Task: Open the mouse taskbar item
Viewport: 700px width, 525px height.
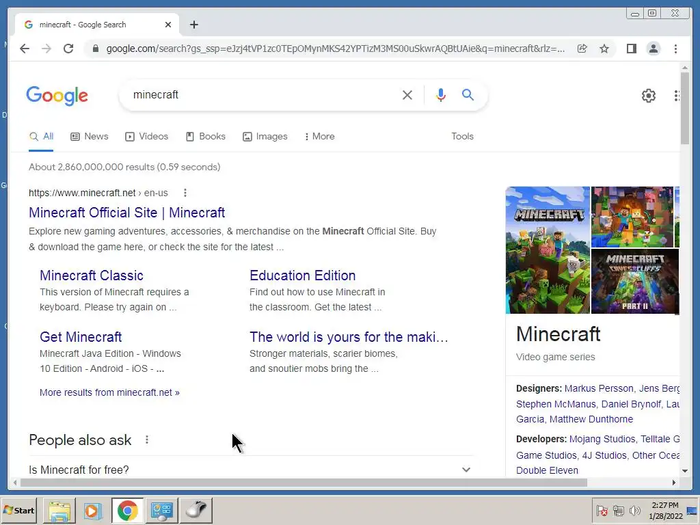Action: [196, 510]
